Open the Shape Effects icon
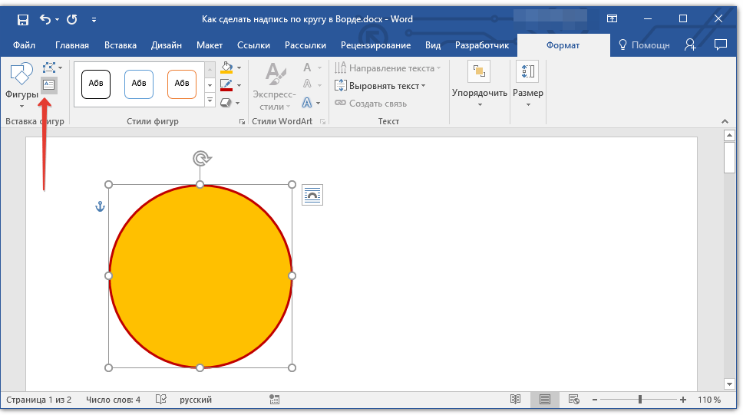Viewport: 743px width, 415px height. [226, 102]
